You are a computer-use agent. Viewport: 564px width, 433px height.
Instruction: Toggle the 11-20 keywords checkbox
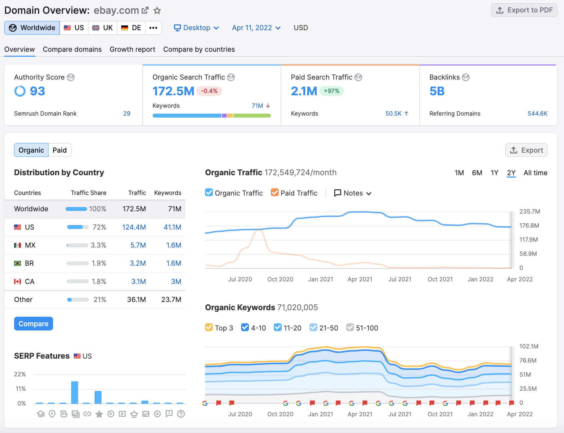coord(278,328)
